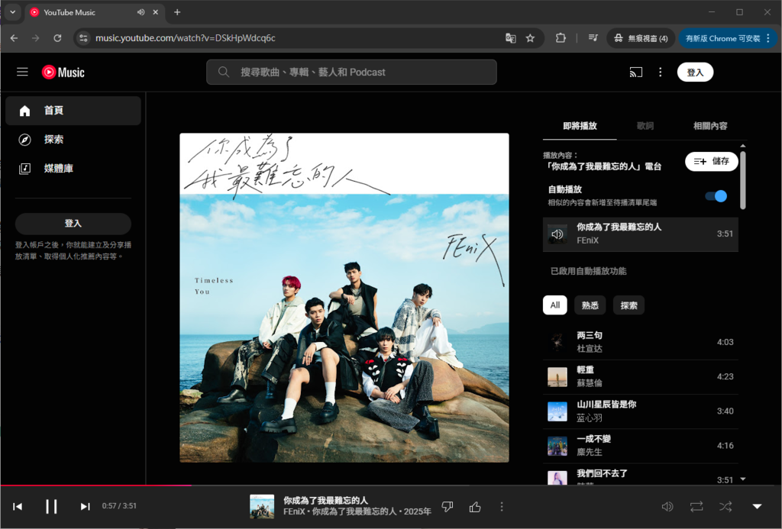The height and width of the screenshot is (529, 782).
Task: Open the 無痕視窗 (4) incognito button
Action: [x=641, y=38]
